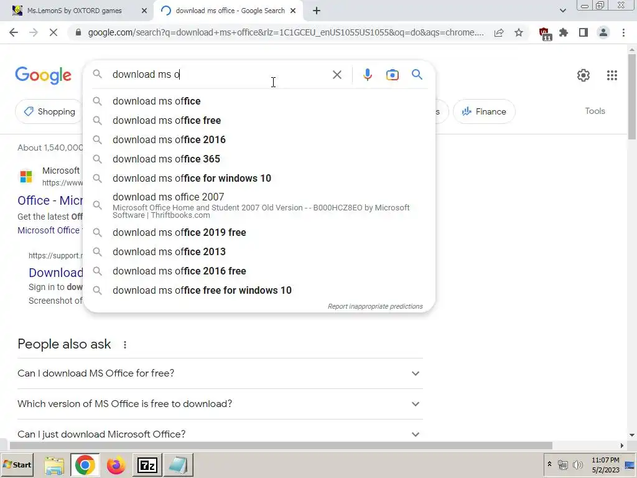Click the horizontal scrollbar thumb
This screenshot has height=478, width=637.
pyautogui.click(x=281, y=446)
